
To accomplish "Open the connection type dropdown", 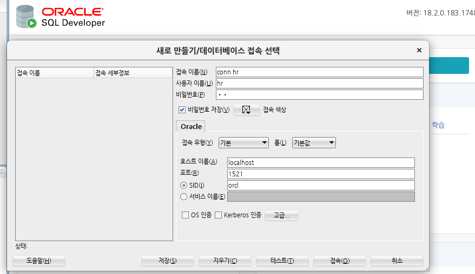I will point(243,142).
